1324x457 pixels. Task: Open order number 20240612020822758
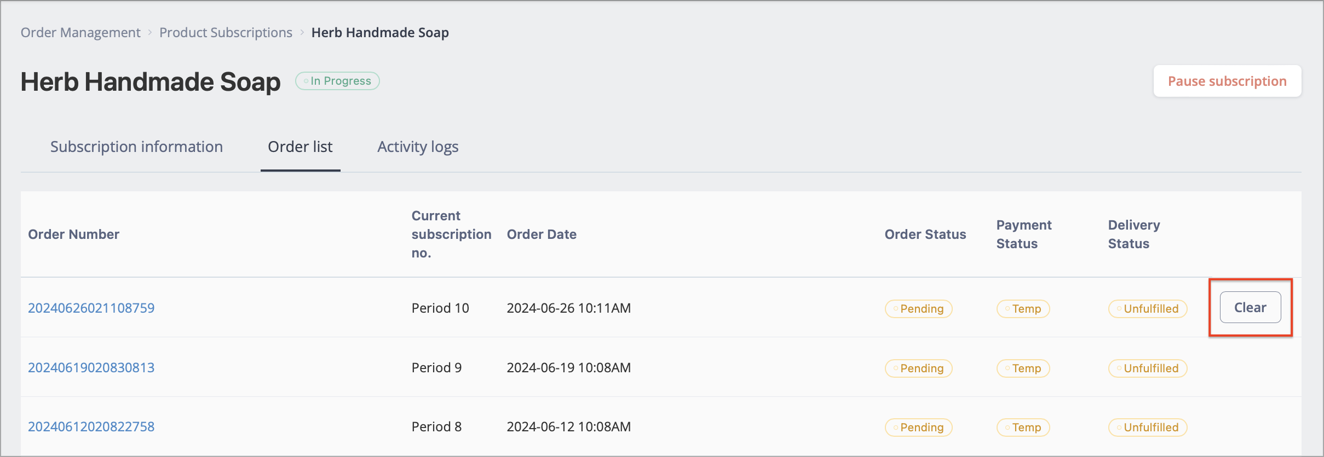click(91, 426)
